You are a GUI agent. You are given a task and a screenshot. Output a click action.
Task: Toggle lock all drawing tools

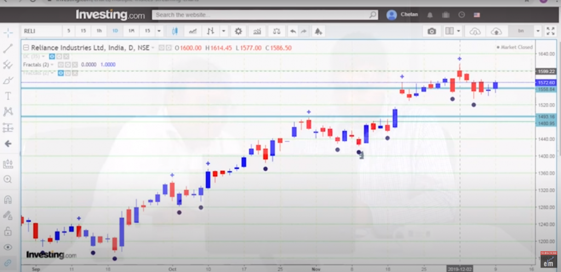(8, 232)
